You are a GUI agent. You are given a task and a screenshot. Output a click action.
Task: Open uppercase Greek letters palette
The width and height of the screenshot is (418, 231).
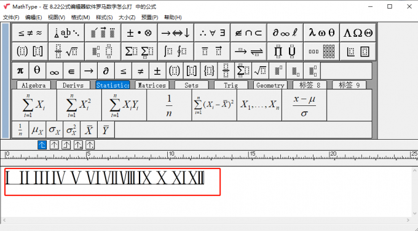coord(358,32)
